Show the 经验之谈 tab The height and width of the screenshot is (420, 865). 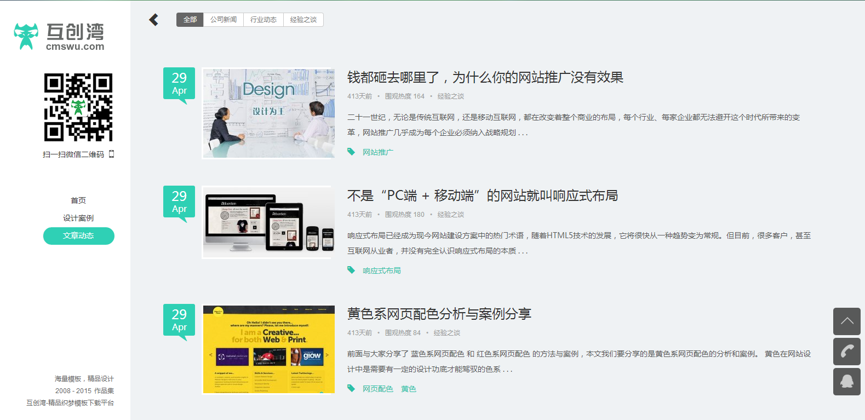pos(303,20)
